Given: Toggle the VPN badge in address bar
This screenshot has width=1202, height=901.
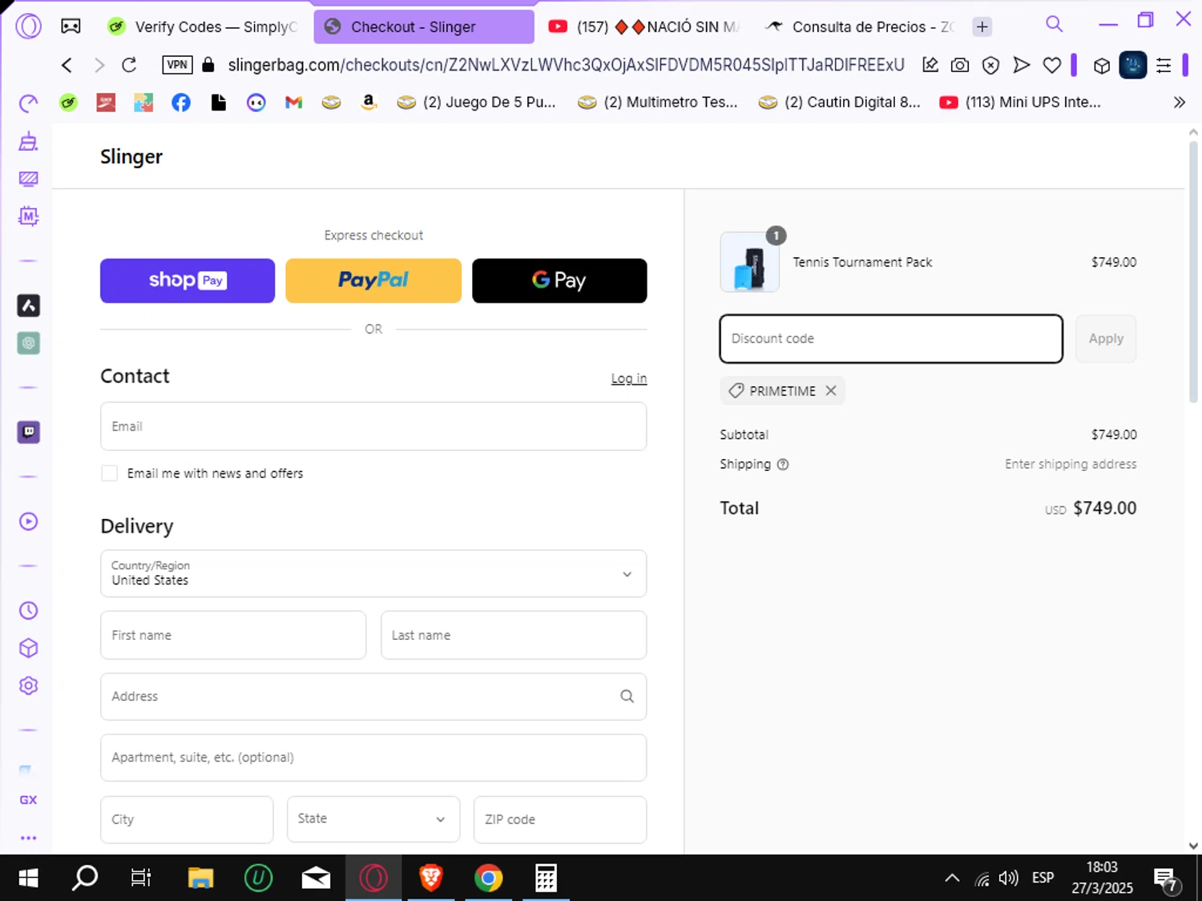Looking at the screenshot, I should coord(177,65).
